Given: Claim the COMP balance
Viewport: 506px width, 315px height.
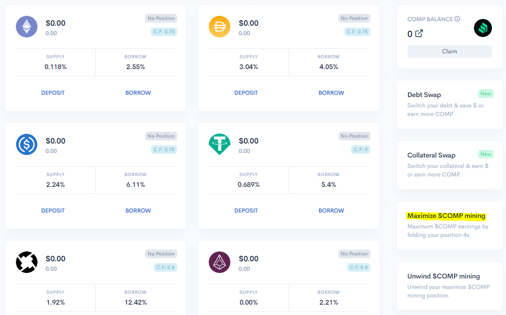Looking at the screenshot, I should [x=450, y=51].
